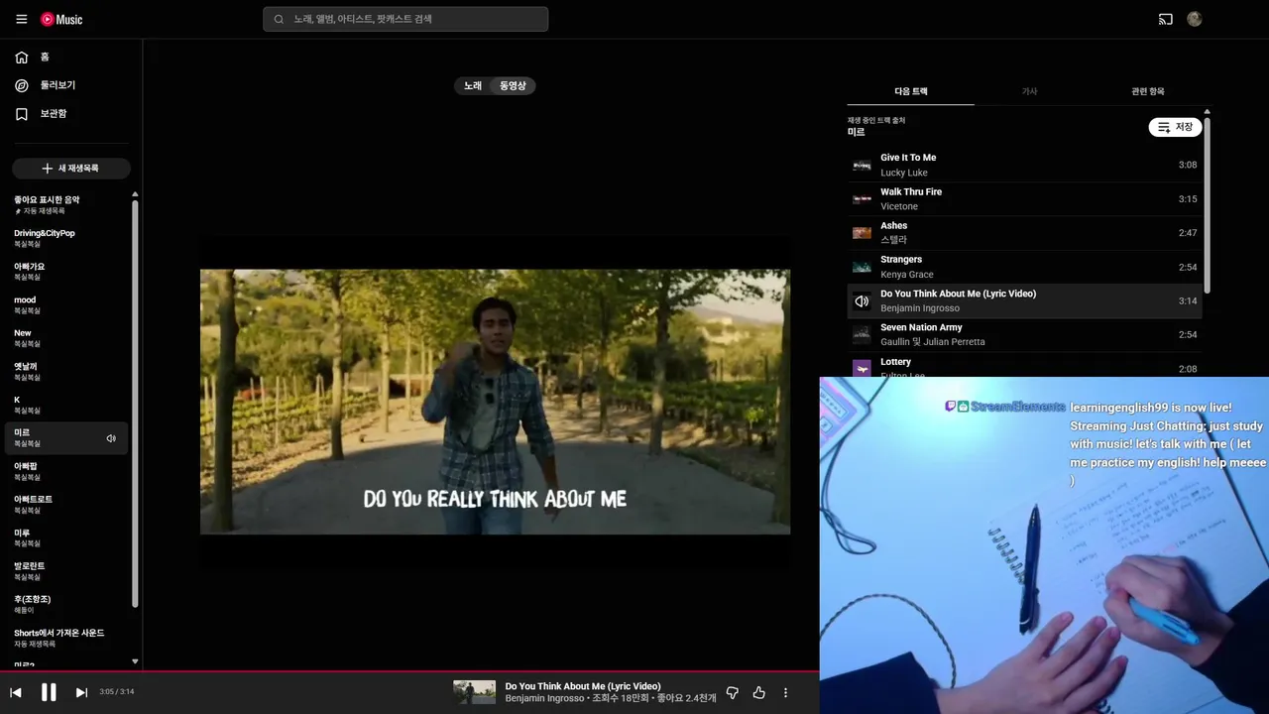
Task: Click the dislike thumbs-down icon
Action: tap(733, 692)
